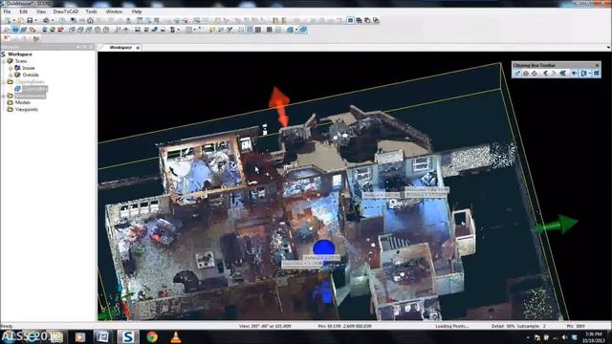Open the File menu

coord(7,11)
